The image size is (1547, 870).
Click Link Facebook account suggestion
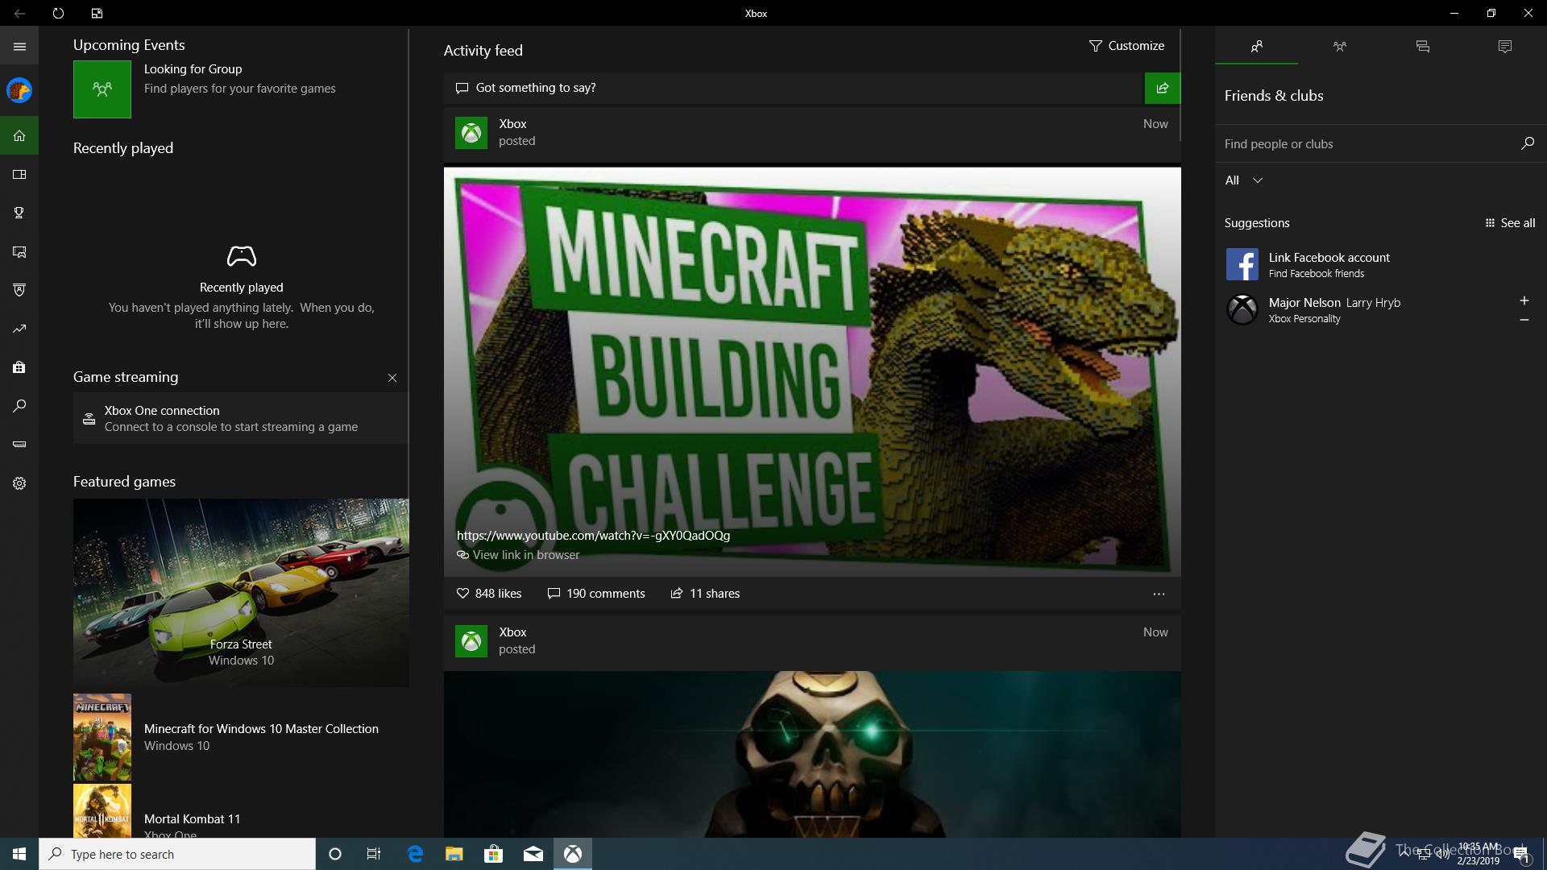(1380, 264)
